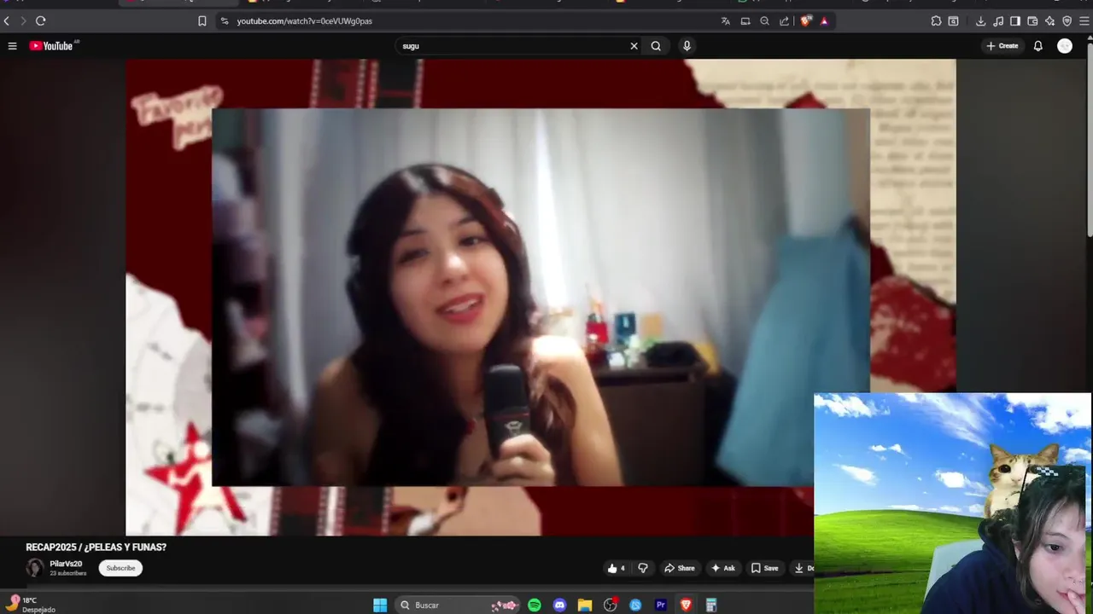This screenshot has width=1093, height=614.
Task: Share the RECAP2025 video
Action: coord(680,568)
